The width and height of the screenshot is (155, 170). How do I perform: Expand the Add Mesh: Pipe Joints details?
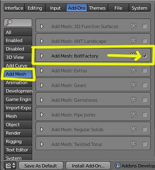[42, 115]
